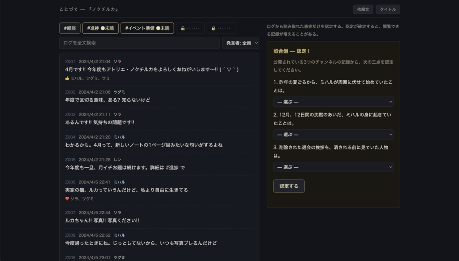Click the 認定する button
Screen dimensions: 459x261
pyautogui.click(x=289, y=186)
